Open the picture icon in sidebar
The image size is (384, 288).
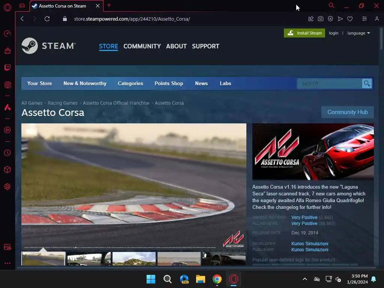[7, 247]
